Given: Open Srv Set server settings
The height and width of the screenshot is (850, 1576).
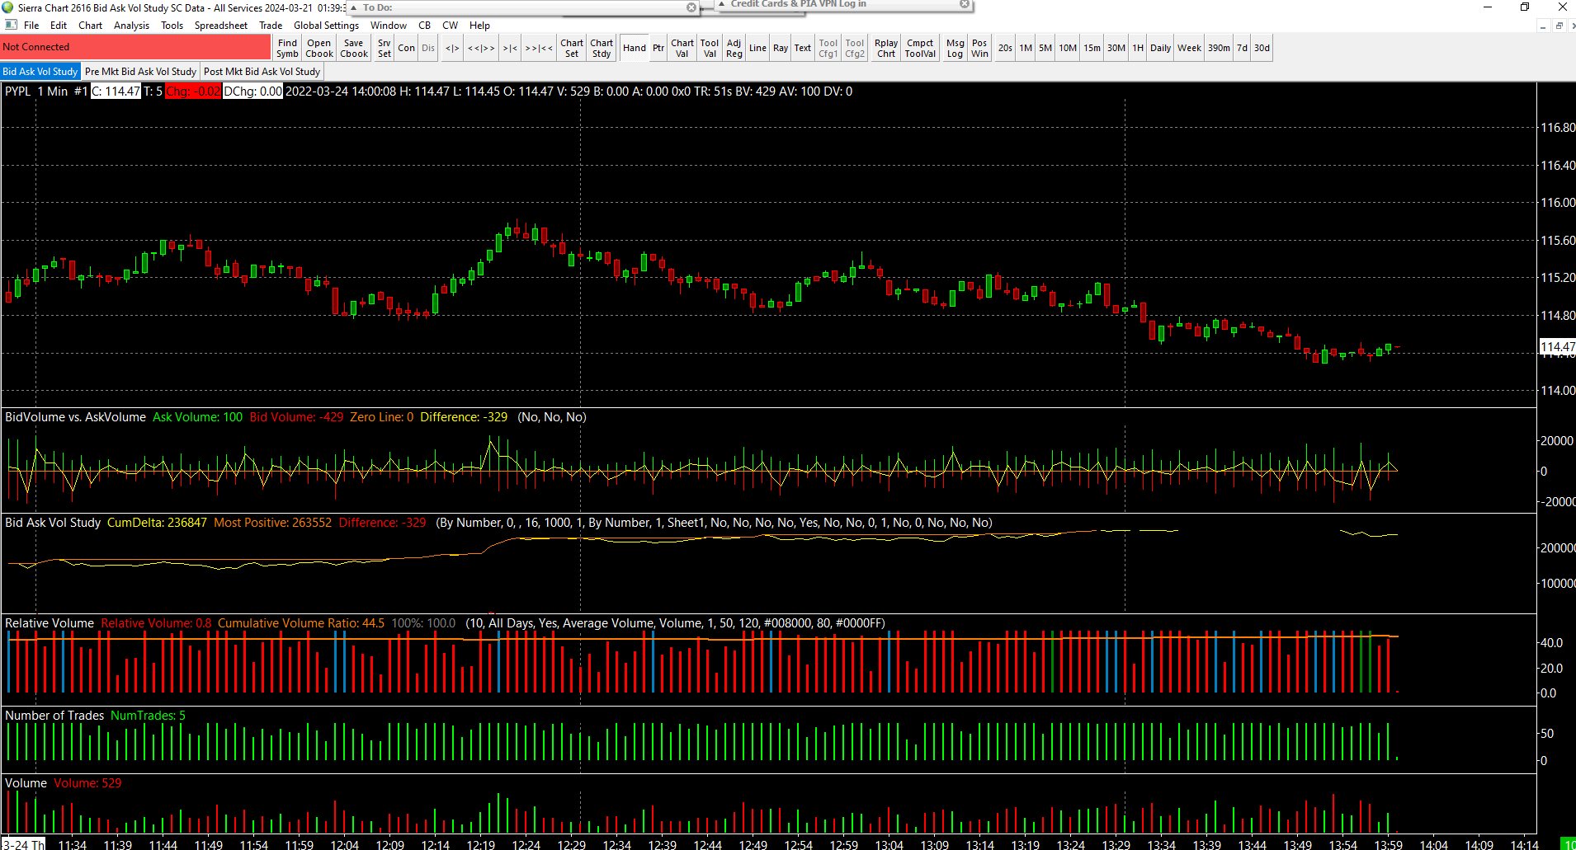Looking at the screenshot, I should tap(385, 48).
